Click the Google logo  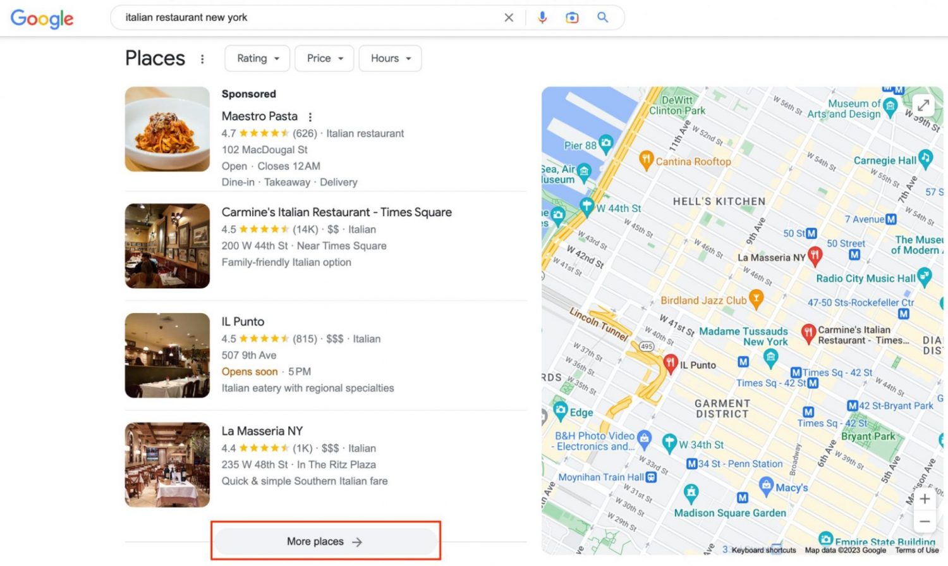(41, 18)
